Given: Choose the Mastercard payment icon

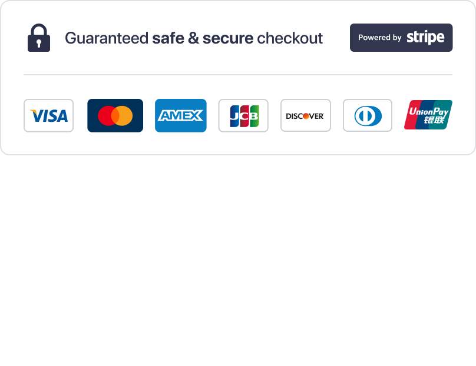Looking at the screenshot, I should (x=115, y=116).
